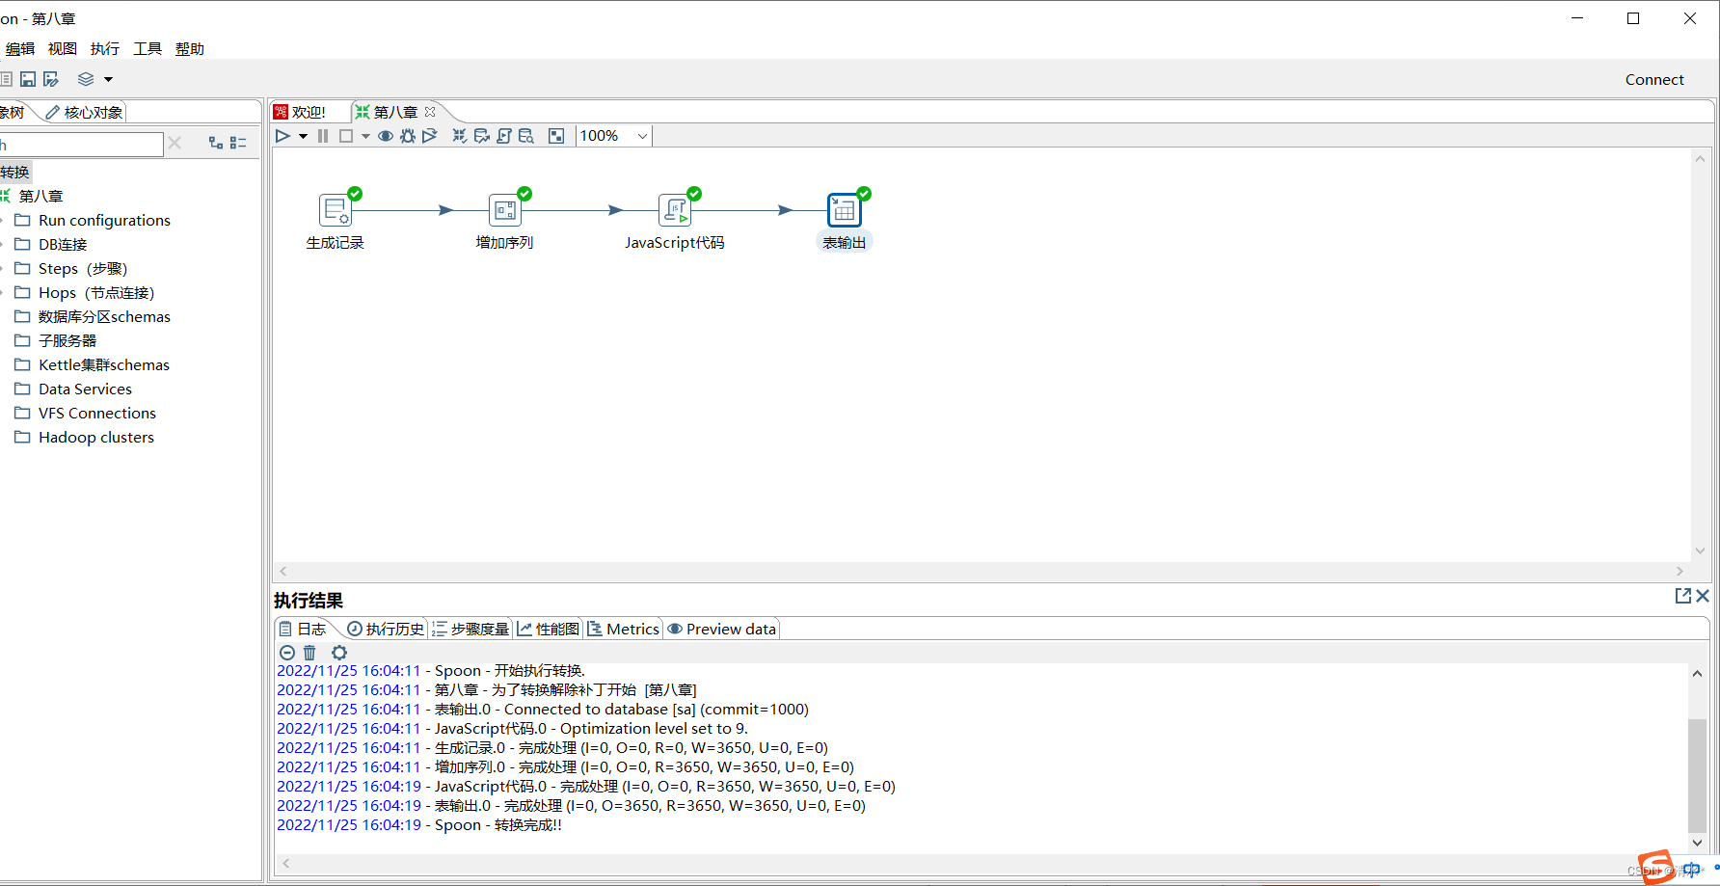Image resolution: width=1720 pixels, height=886 pixels.
Task: Select the 表输出 step icon
Action: point(845,210)
